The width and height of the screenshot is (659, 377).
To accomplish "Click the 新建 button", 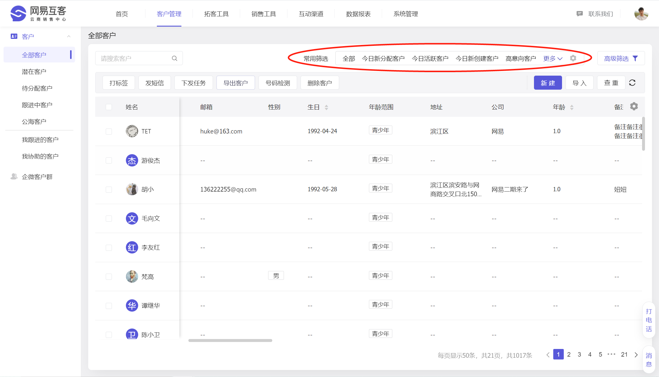I will pyautogui.click(x=548, y=83).
